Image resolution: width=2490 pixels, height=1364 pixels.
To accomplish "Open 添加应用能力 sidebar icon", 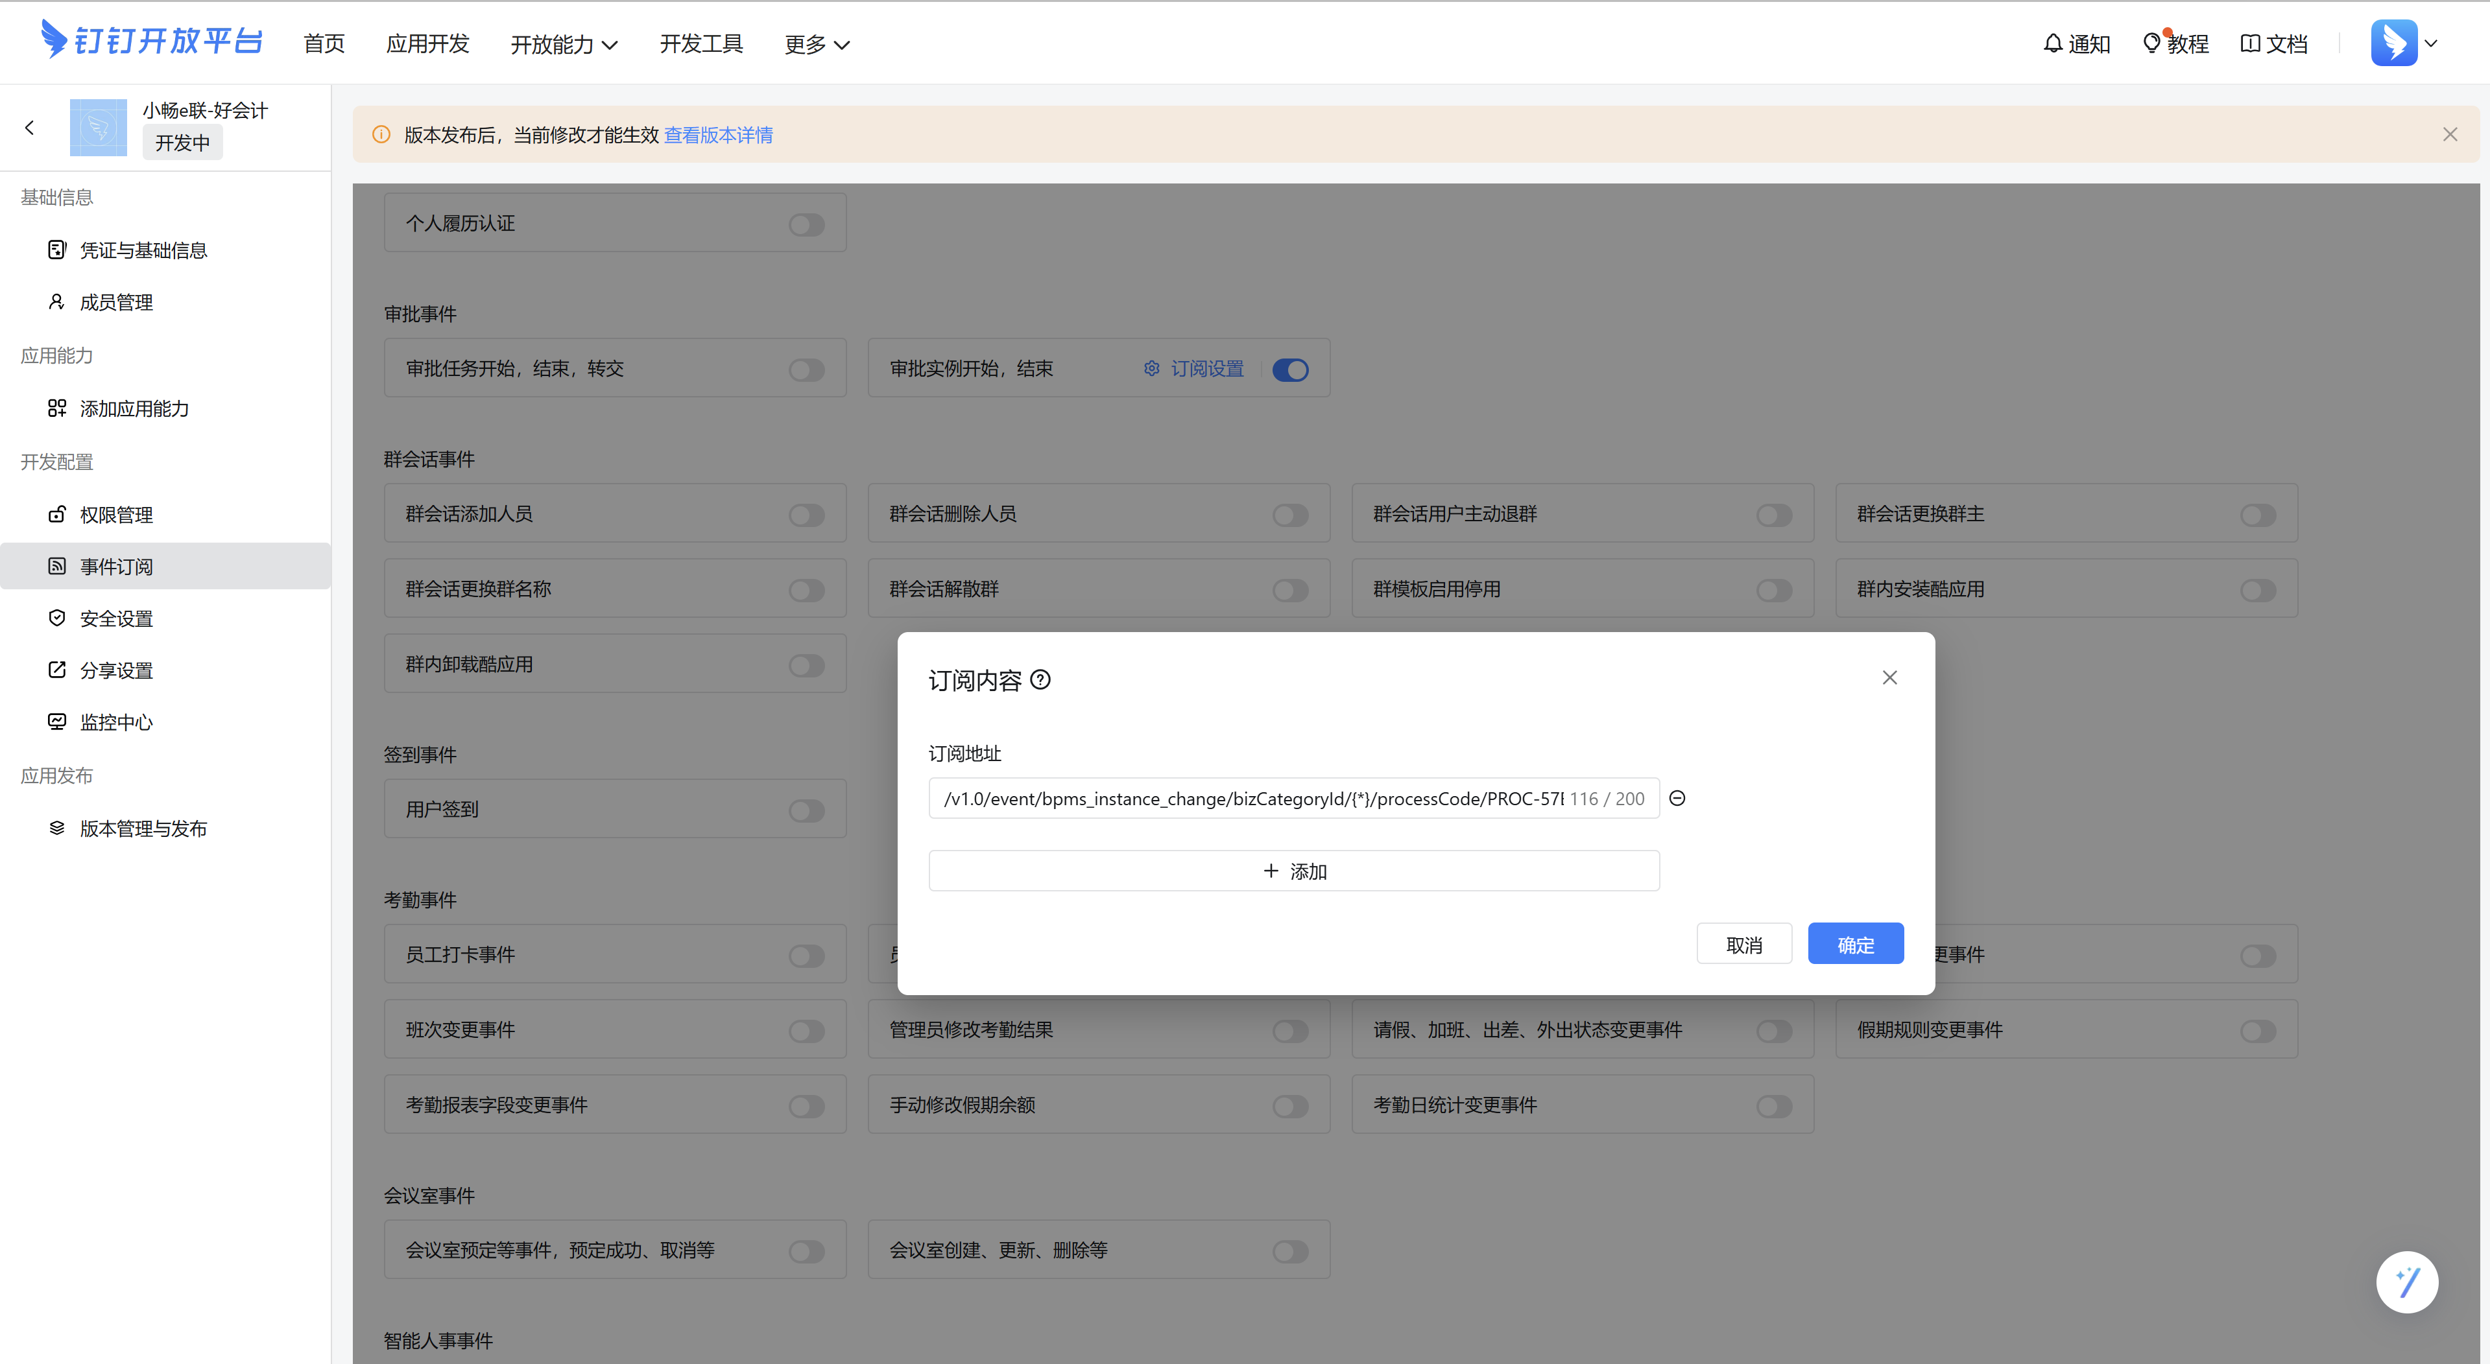I will coord(57,408).
